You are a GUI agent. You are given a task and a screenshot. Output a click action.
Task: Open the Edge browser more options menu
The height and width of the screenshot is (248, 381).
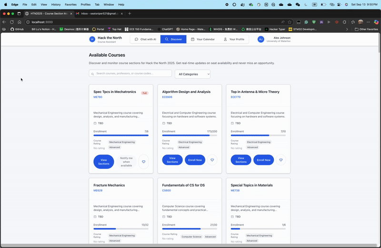coord(368,22)
